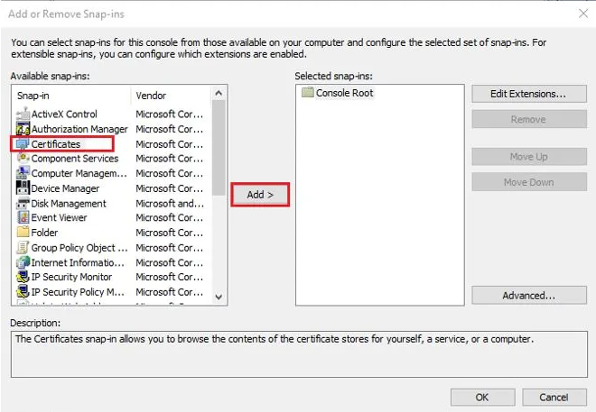Select the 'Internet Informatio...' entry

pos(78,262)
